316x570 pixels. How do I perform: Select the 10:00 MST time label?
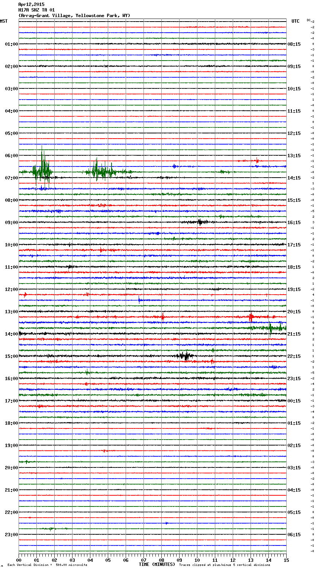coord(11,245)
